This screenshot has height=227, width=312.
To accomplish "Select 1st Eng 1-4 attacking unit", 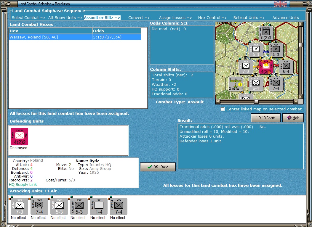I will pyautogui.click(x=99, y=206).
